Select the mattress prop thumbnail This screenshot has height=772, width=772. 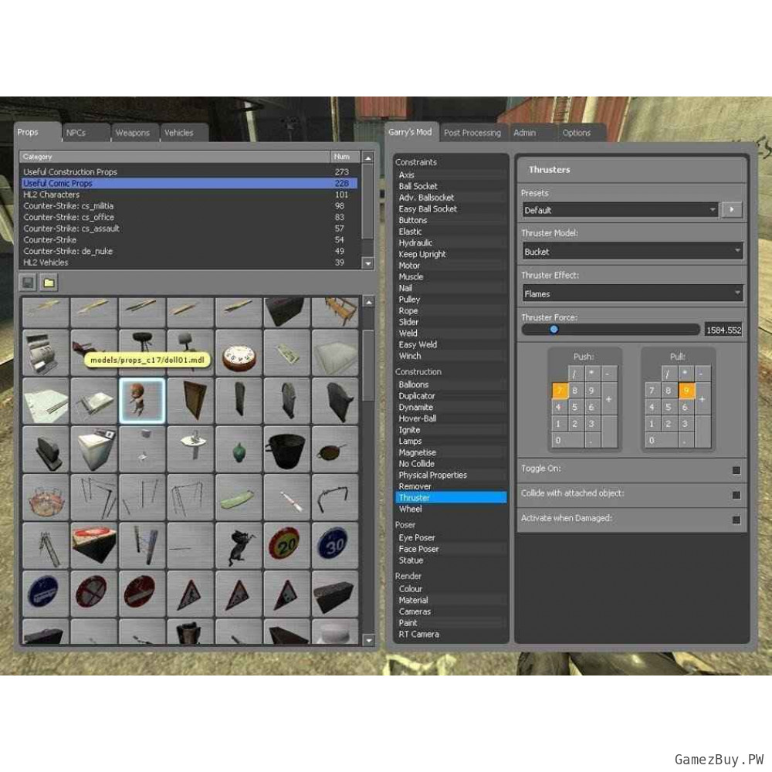335,353
